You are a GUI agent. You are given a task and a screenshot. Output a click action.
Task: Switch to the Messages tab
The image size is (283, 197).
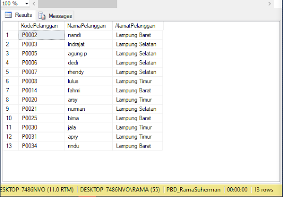pyautogui.click(x=55, y=16)
